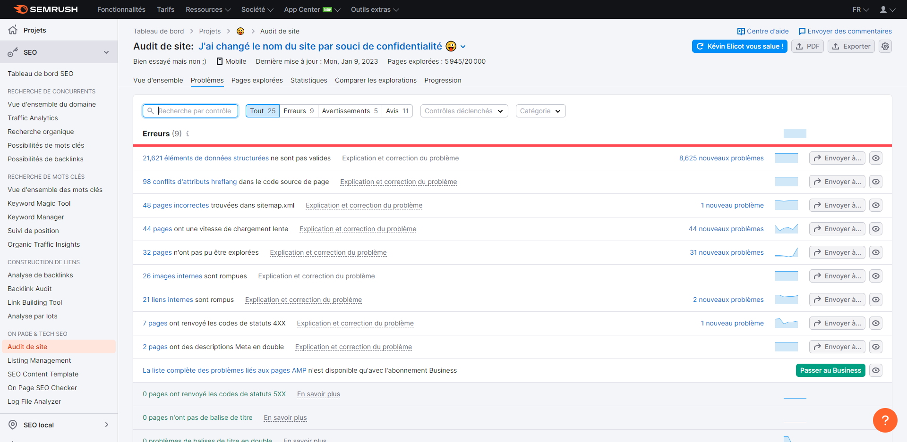Click the SEMRUSH logo
907x442 pixels.
pyautogui.click(x=45, y=9)
